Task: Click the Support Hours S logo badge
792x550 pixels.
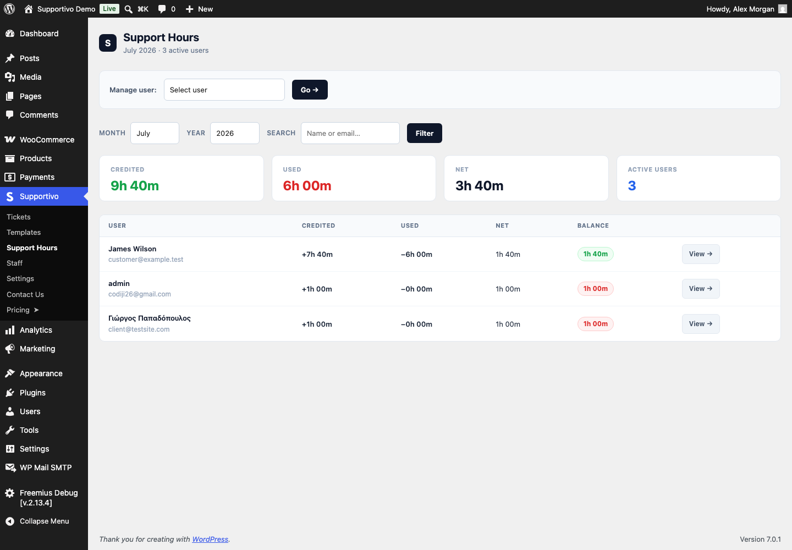Action: 108,43
